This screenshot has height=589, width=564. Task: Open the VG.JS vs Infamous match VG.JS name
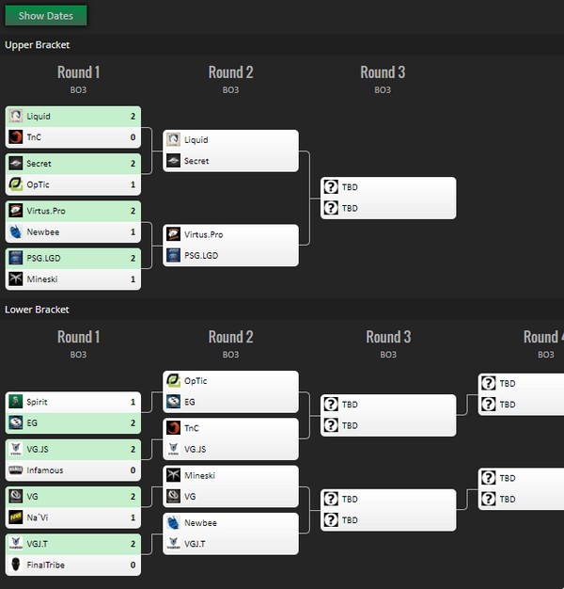(38, 449)
